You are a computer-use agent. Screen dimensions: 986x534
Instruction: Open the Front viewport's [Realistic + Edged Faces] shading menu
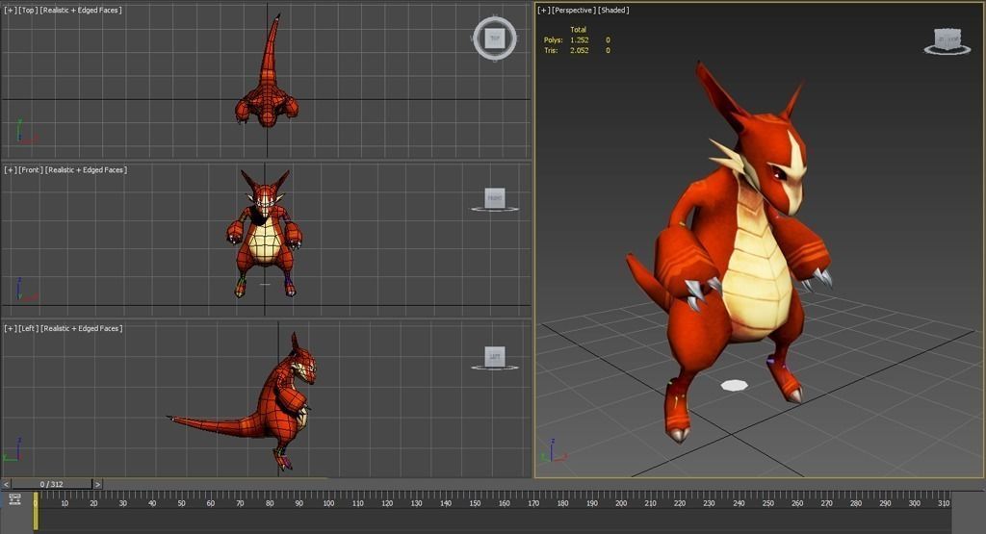pos(86,169)
